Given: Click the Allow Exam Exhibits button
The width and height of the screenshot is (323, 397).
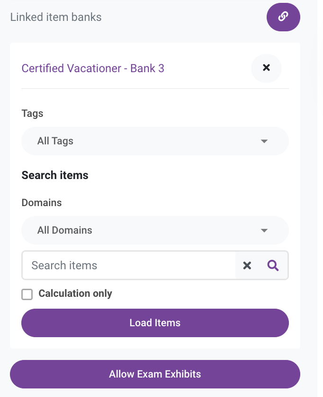Looking at the screenshot, I should pos(155,374).
